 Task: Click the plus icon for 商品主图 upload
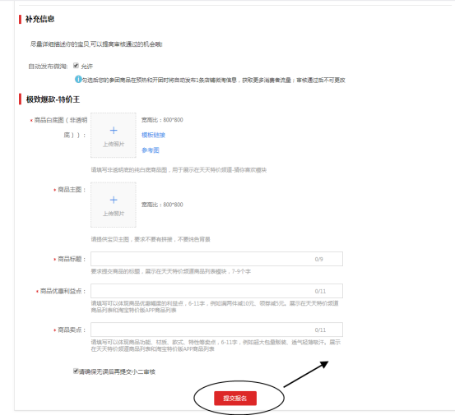tap(114, 200)
